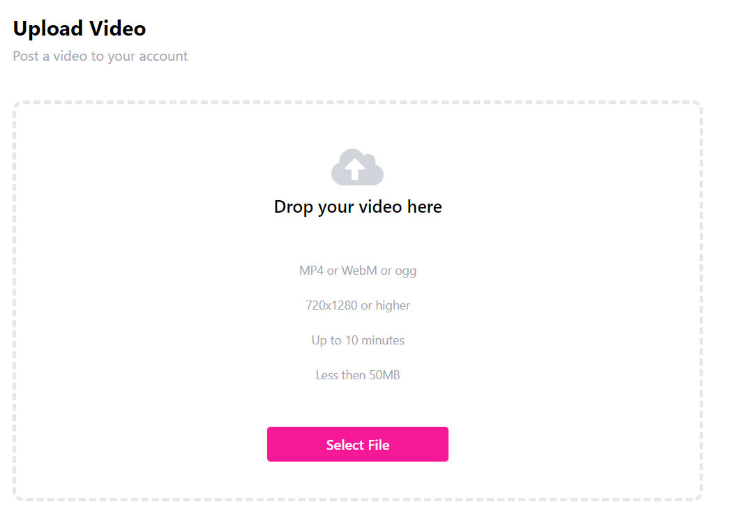
Task: Click the 'Drop your video here' heading
Action: click(358, 207)
